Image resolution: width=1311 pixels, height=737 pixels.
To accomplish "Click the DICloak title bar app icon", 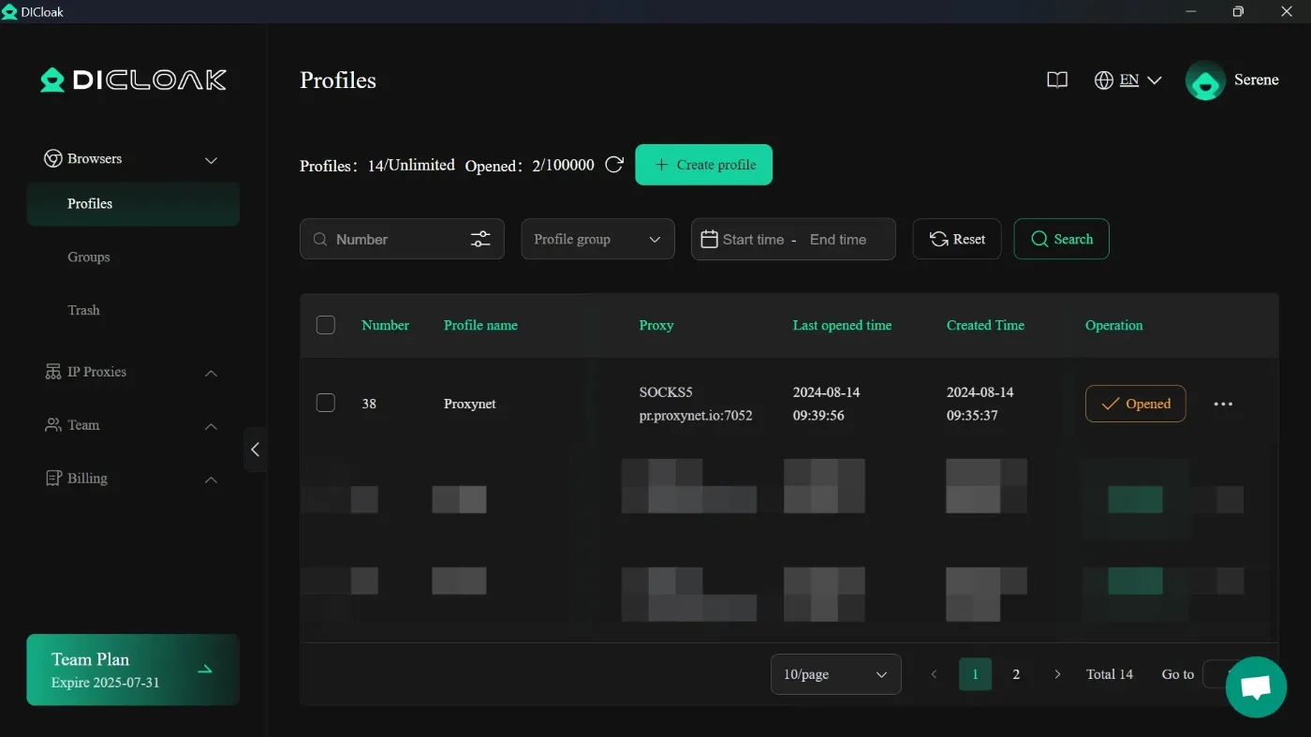I will [x=9, y=11].
